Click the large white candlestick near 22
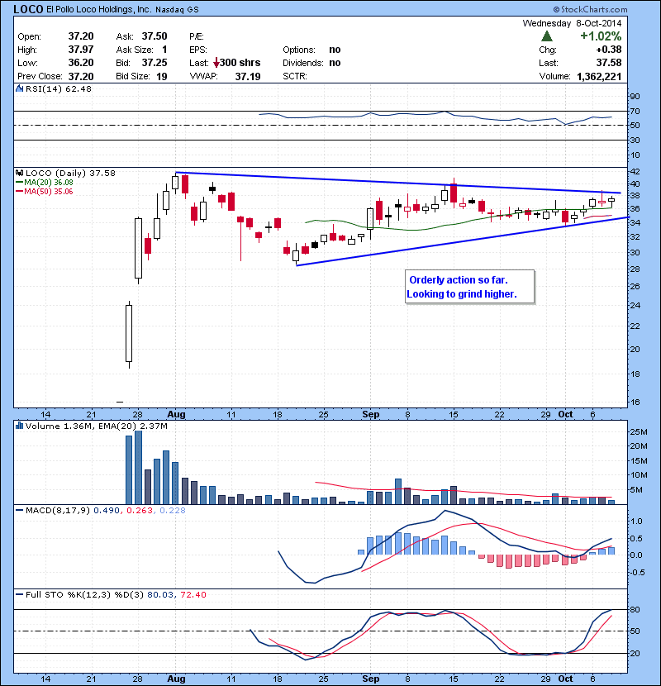Viewport: 661px width, 686px height. coord(129,332)
